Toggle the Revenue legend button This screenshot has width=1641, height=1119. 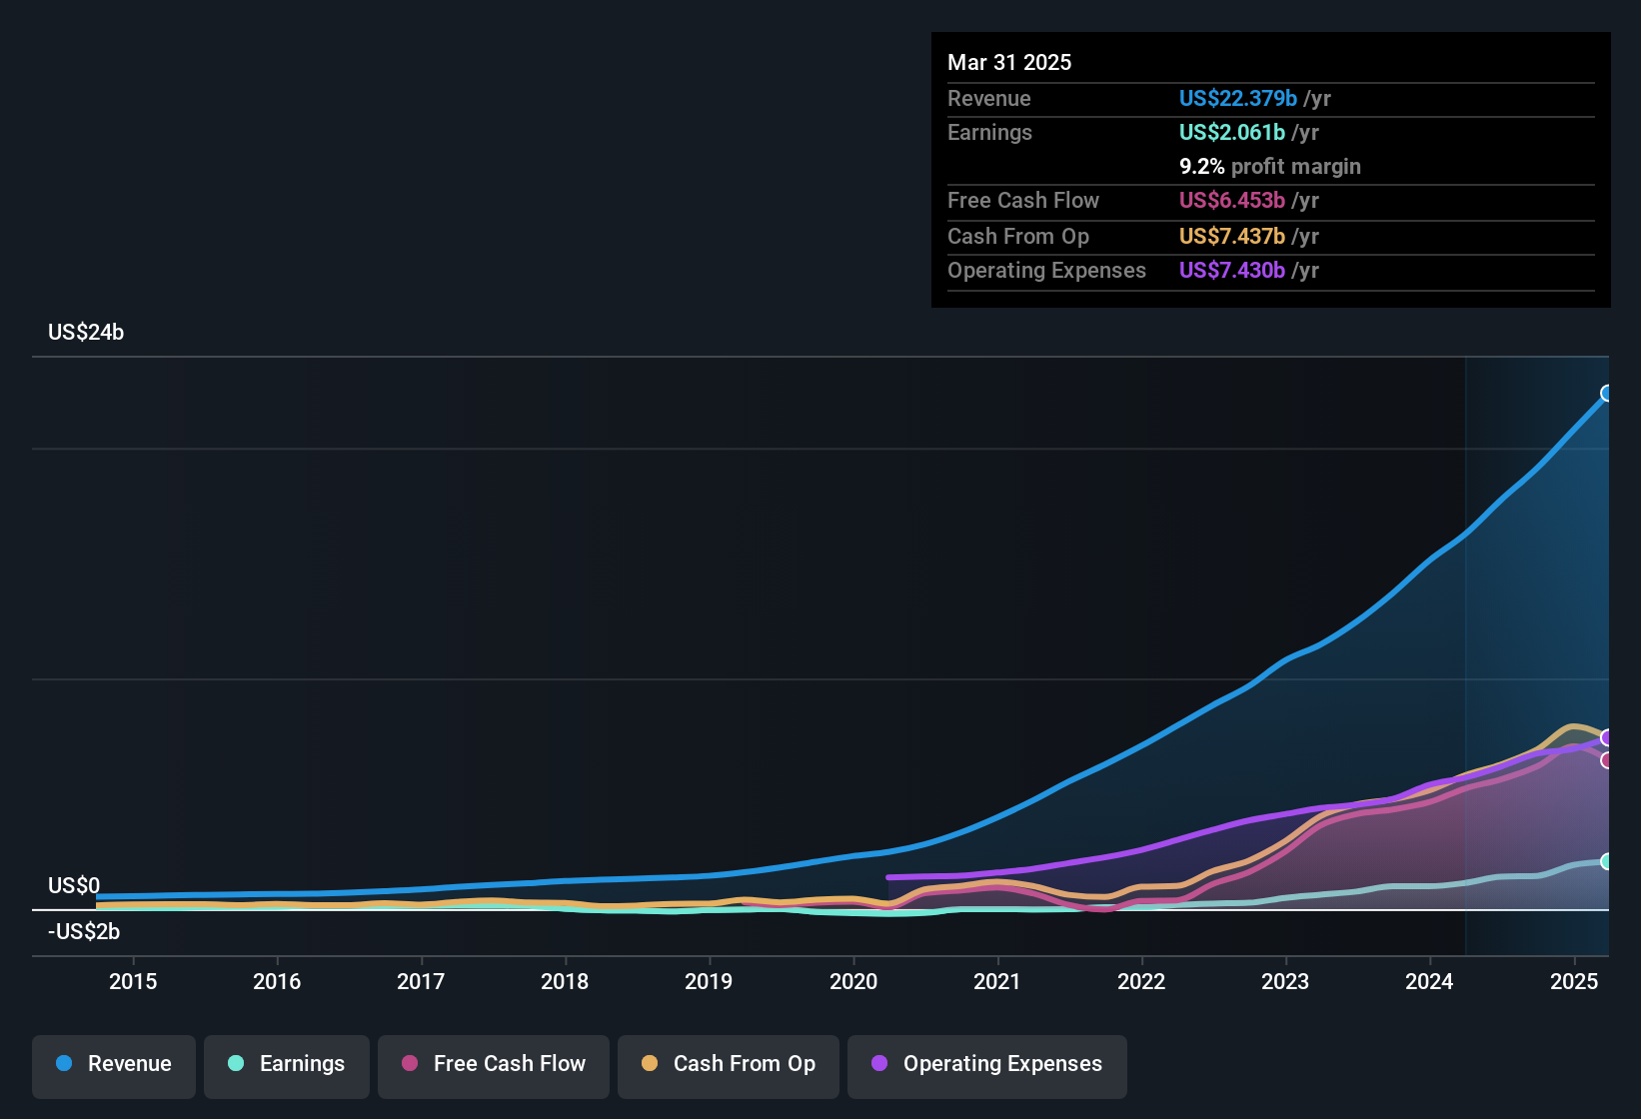(x=114, y=1066)
